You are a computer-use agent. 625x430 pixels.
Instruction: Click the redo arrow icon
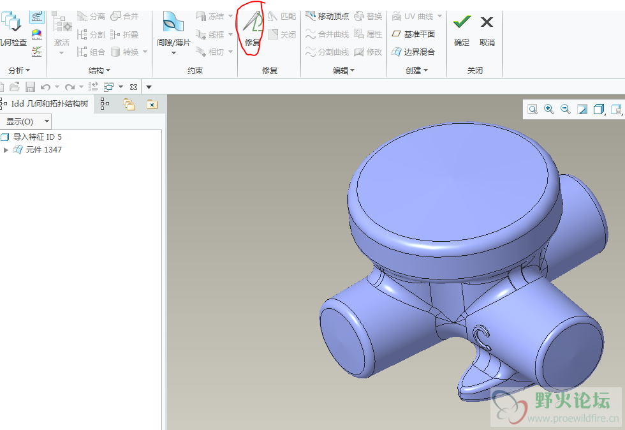pos(70,87)
